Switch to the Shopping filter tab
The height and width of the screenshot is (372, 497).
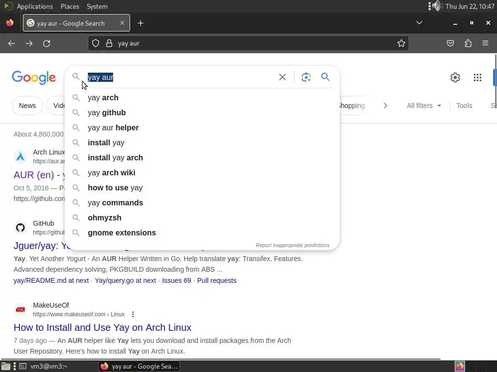(x=352, y=106)
